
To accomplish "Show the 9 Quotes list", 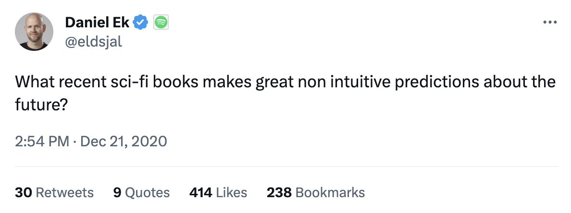I will (141, 193).
